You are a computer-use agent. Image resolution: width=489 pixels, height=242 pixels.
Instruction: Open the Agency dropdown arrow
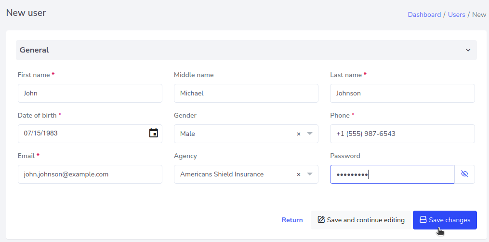point(310,174)
